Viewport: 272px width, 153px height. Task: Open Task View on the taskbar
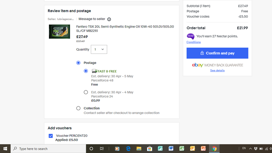pos(102,149)
